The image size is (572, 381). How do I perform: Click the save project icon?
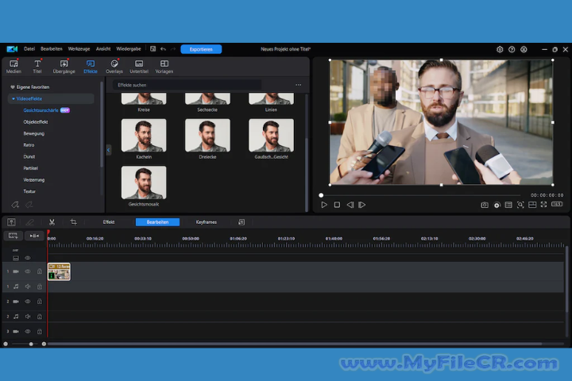153,49
